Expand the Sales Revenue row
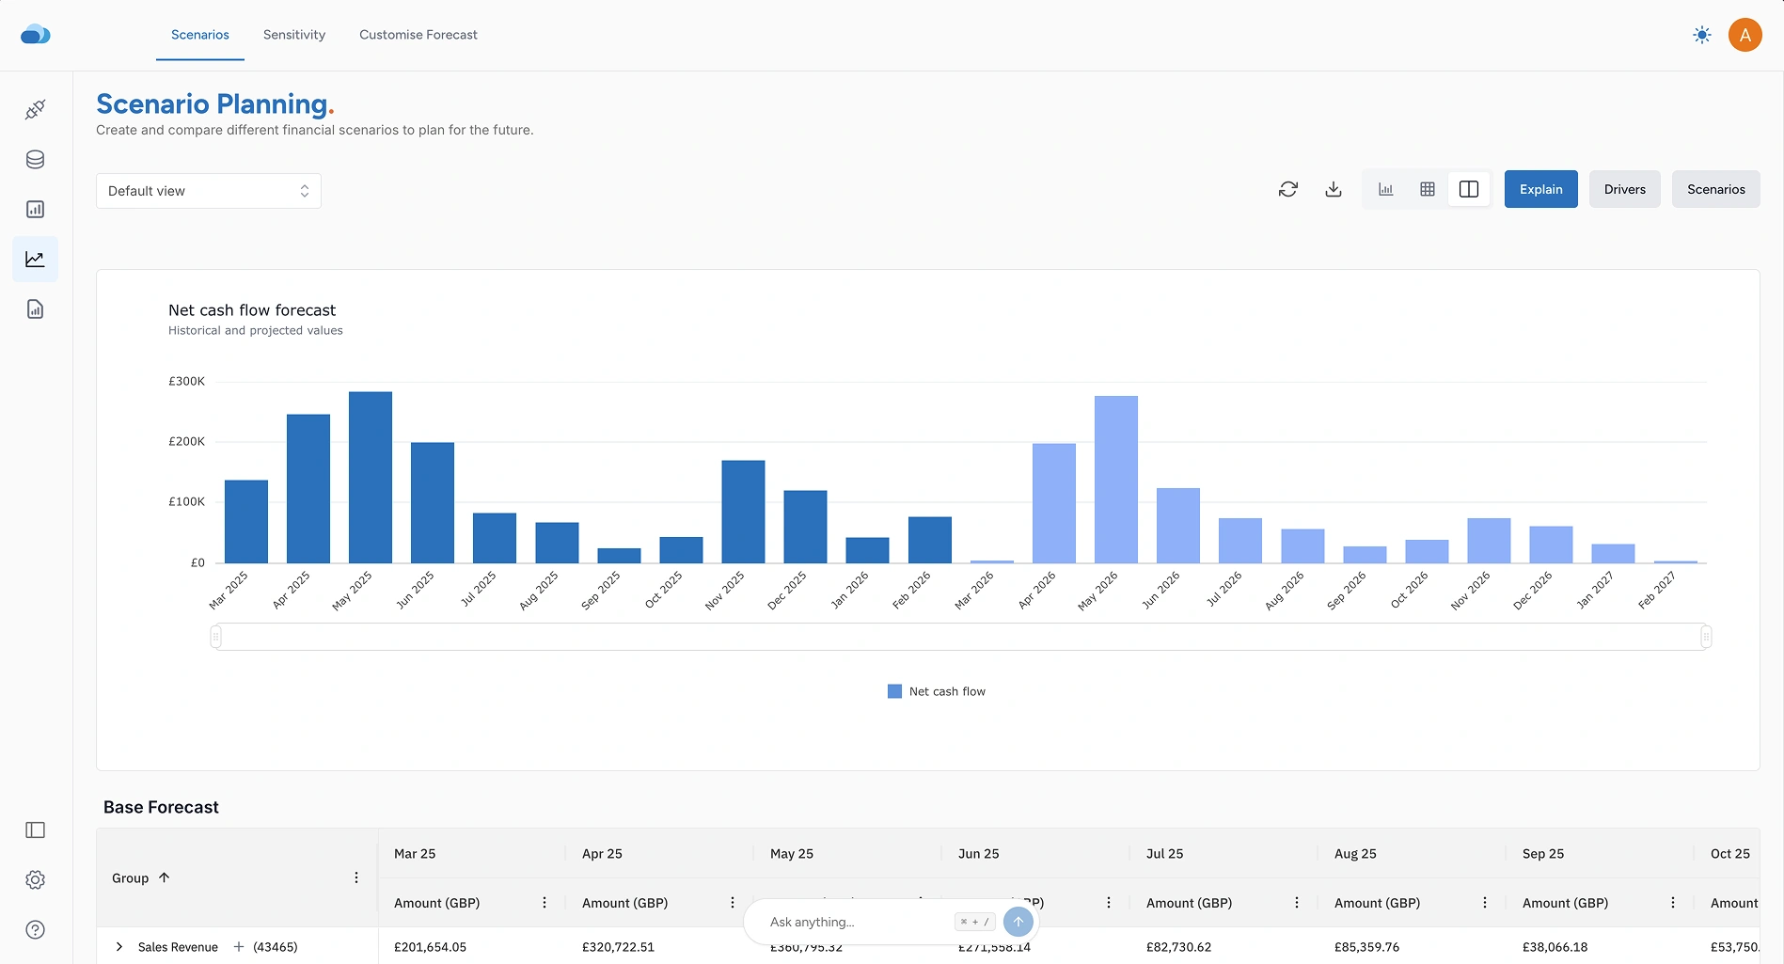The width and height of the screenshot is (1784, 964). 119,947
